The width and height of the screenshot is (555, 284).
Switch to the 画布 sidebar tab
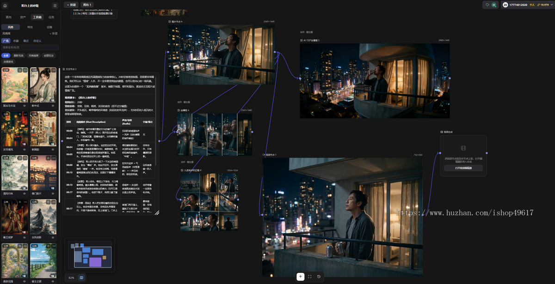coord(9,17)
